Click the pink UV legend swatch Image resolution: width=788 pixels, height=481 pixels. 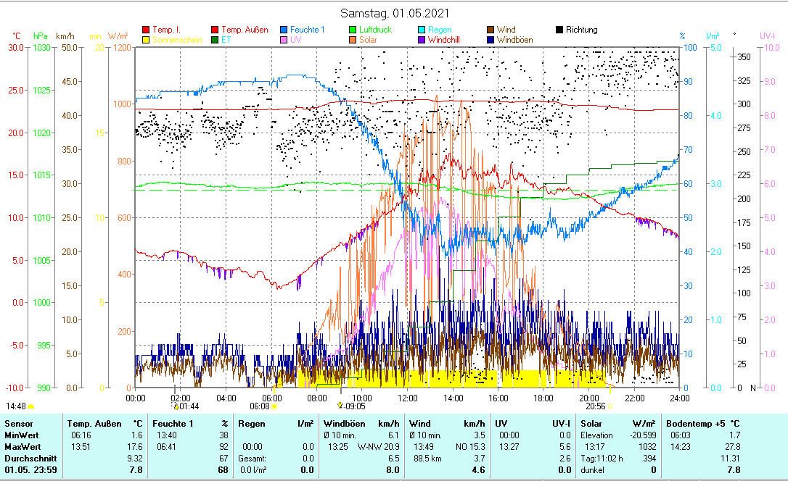(x=284, y=40)
